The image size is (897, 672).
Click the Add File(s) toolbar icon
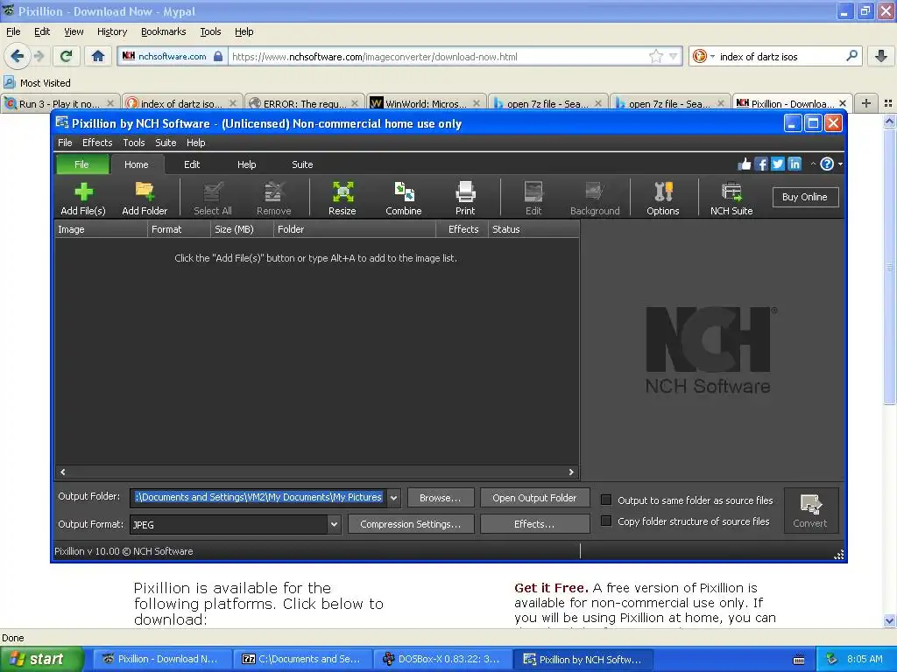83,199
